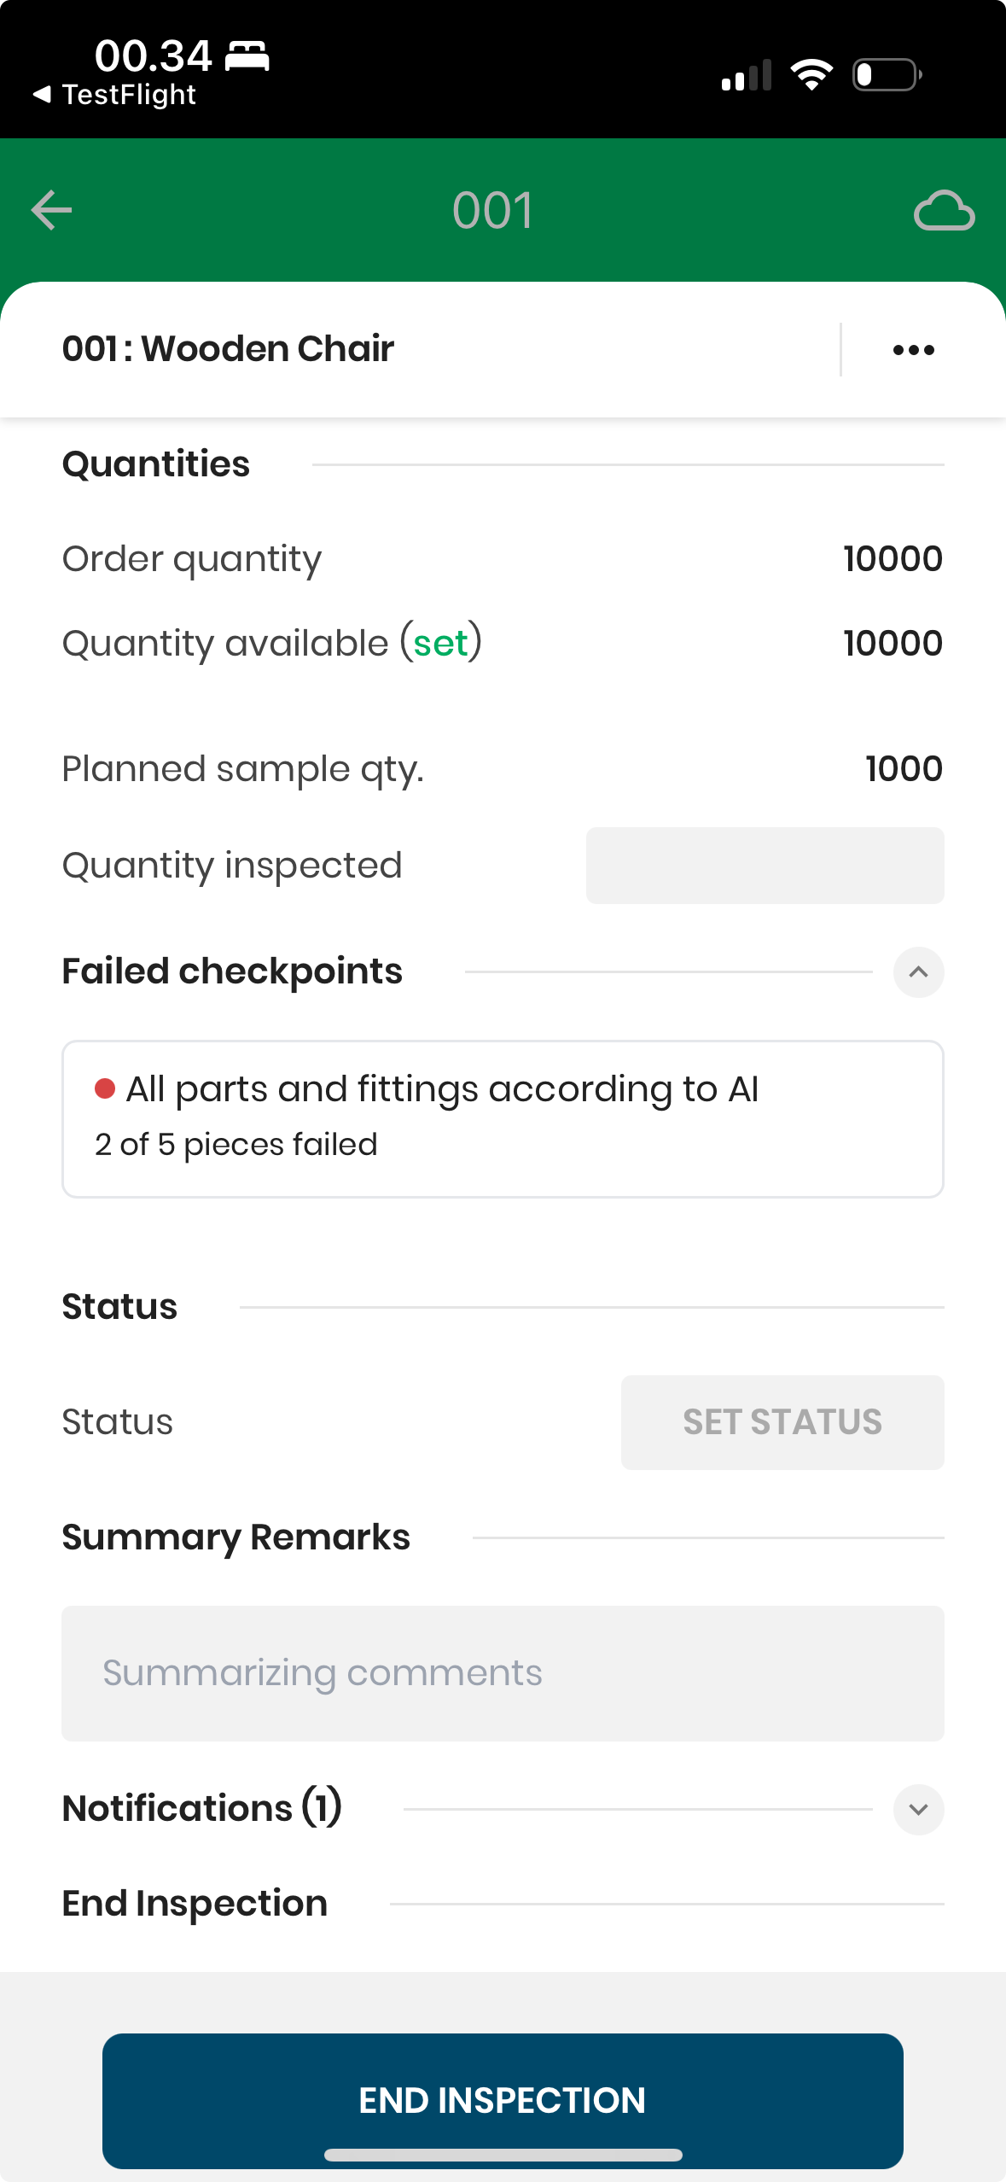This screenshot has height=2182, width=1006.
Task: Open the three-dot options menu
Action: click(x=913, y=350)
